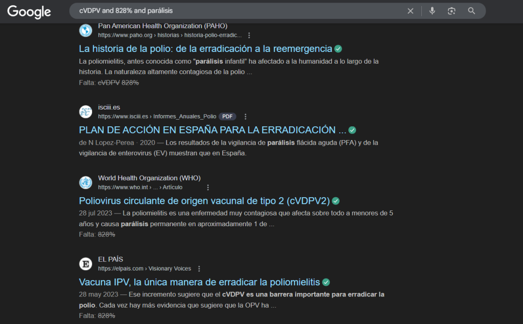Click "de N Lopez-Perea · 2020" author text
Screen dimensions: 523x324
coord(117,143)
